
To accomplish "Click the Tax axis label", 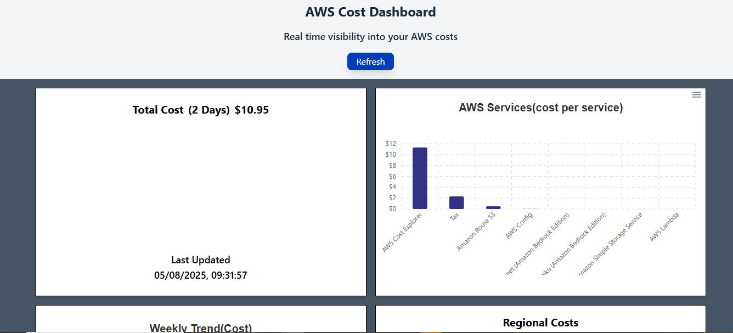I will 454,217.
